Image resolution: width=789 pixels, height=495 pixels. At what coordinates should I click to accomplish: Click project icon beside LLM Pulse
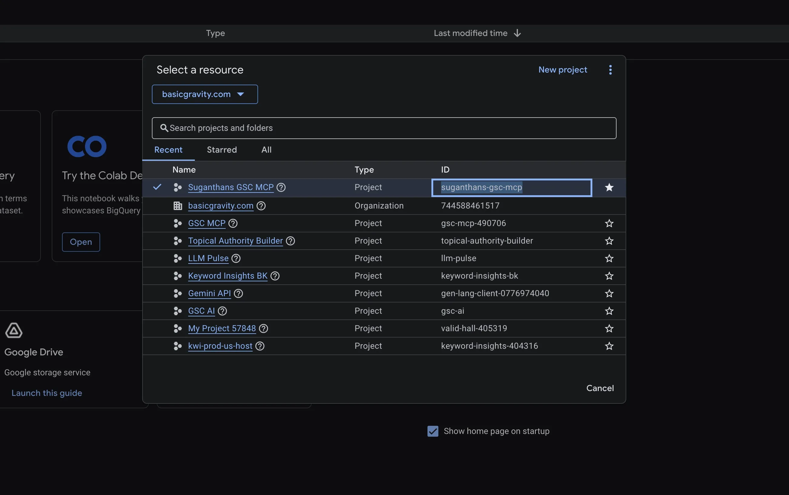coord(178,258)
